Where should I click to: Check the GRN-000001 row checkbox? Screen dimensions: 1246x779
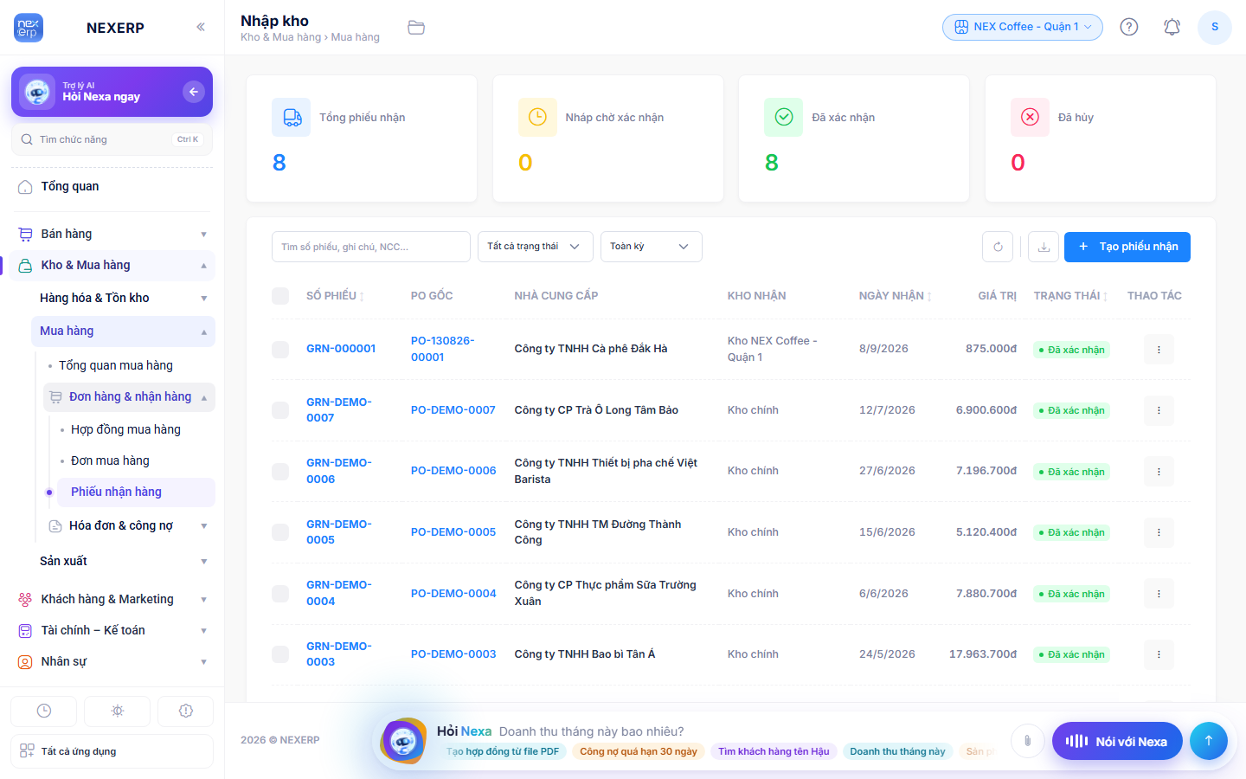pos(280,350)
